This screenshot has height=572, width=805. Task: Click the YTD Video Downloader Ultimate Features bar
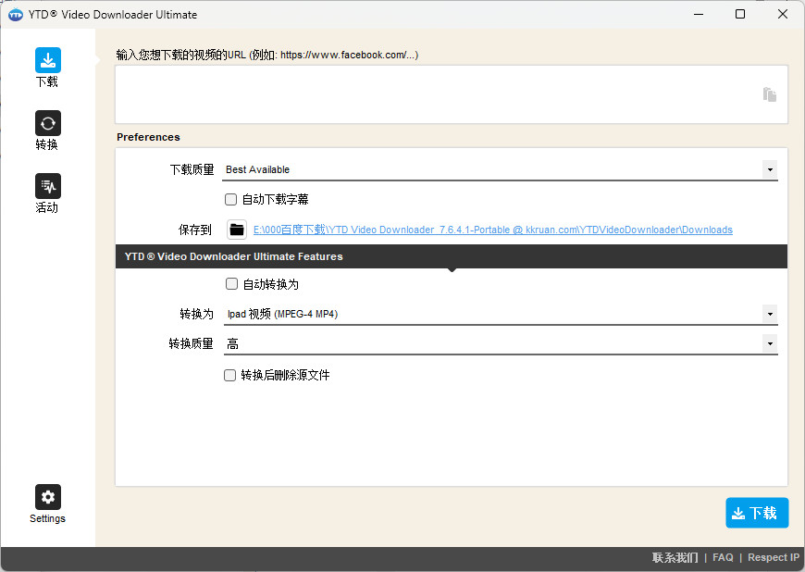pos(452,256)
